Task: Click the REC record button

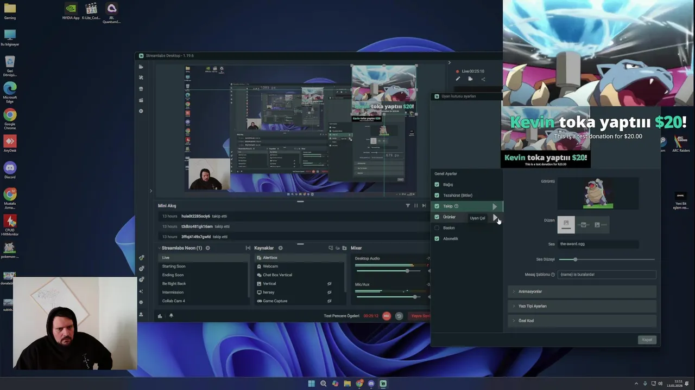Action: point(387,316)
